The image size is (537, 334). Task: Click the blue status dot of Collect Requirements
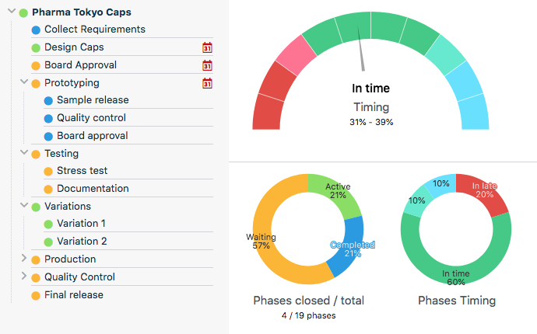point(36,30)
